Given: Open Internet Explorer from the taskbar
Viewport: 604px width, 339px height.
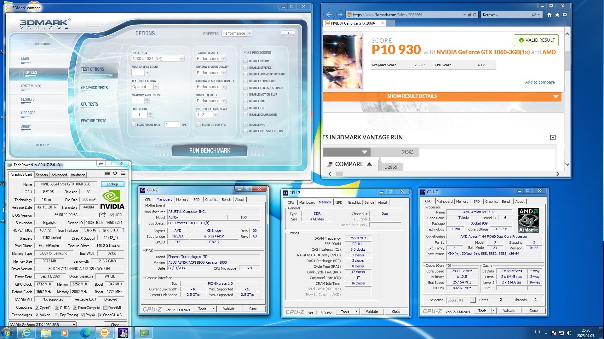Looking at the screenshot, I should point(26,333).
